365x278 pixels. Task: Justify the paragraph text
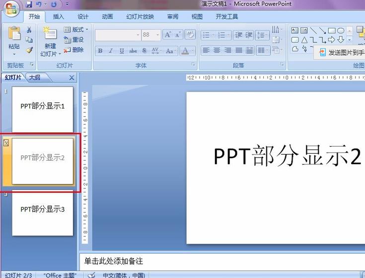click(x=238, y=50)
